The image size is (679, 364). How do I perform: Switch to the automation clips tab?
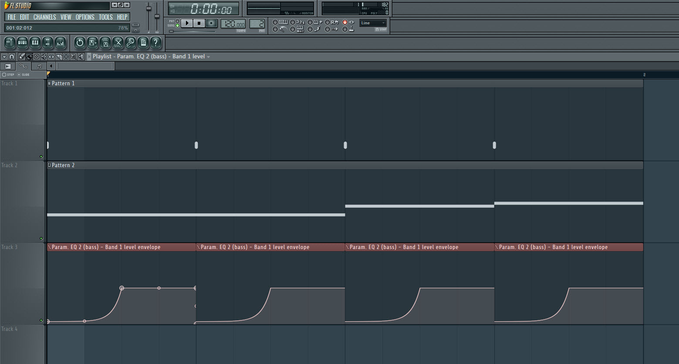point(23,66)
